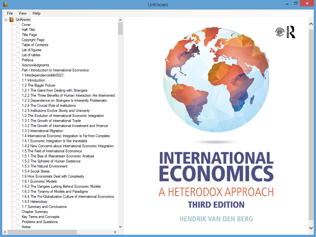Open the Cover entry
This screenshot has height=237, width=316.
pos(26,25)
